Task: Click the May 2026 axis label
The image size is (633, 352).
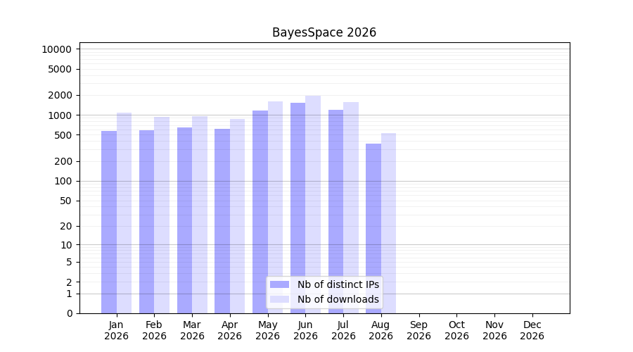Action: click(268, 330)
